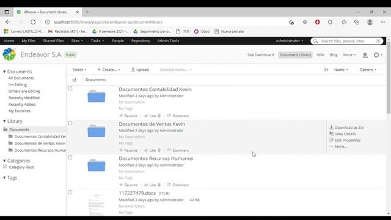Screen dimensions: 391x220
Task: Add page to favorites star icon
Action: pyautogui.click(x=291, y=22)
